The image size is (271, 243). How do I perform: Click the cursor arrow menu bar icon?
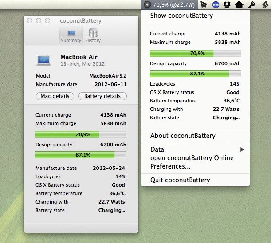point(204,4)
